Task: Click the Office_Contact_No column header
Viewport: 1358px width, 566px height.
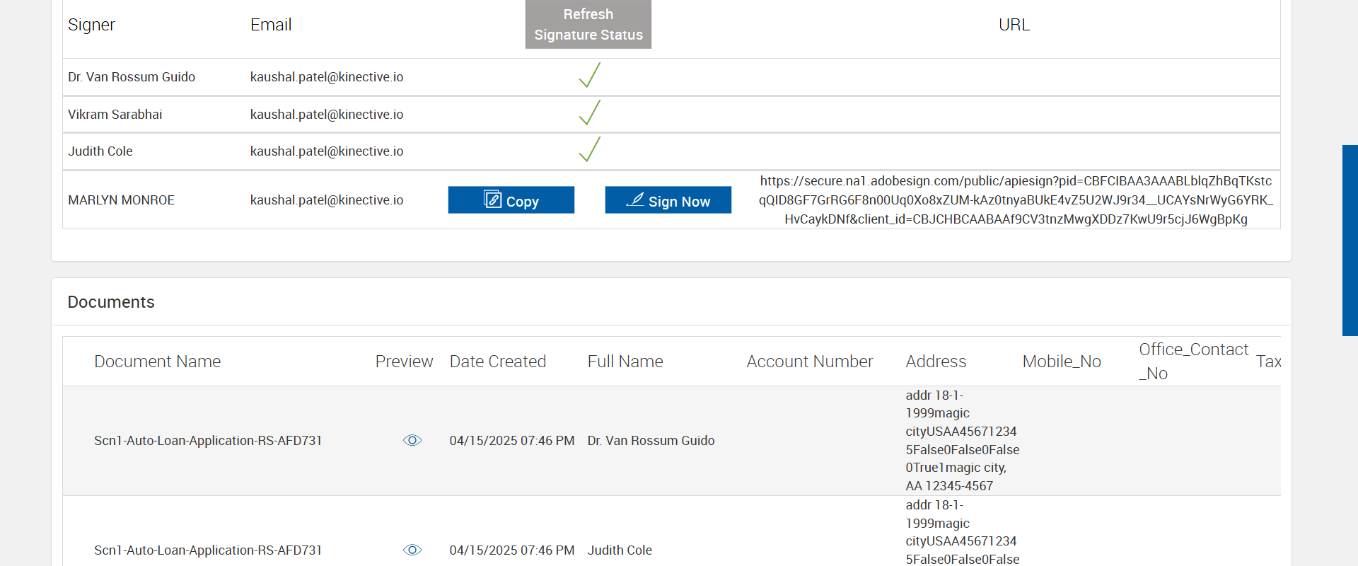Action: (x=1192, y=362)
